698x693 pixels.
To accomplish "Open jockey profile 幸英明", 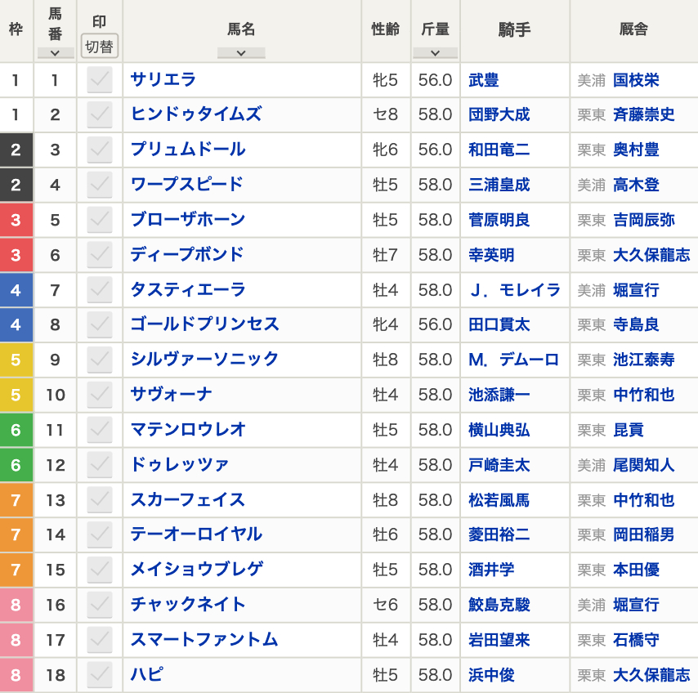I will [x=491, y=256].
